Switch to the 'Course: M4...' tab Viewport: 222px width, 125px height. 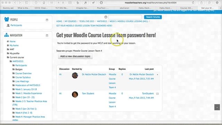(x=187, y=8)
